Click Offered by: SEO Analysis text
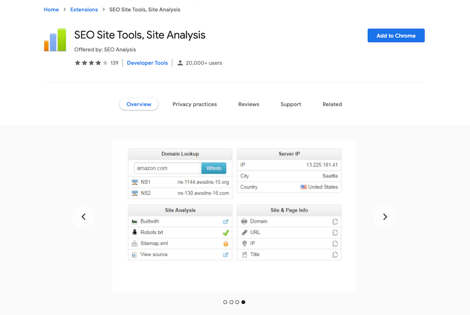This screenshot has height=315, width=470. click(x=105, y=50)
